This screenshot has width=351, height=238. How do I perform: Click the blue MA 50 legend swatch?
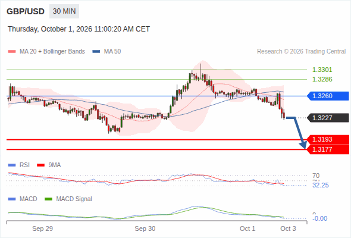click(96, 52)
